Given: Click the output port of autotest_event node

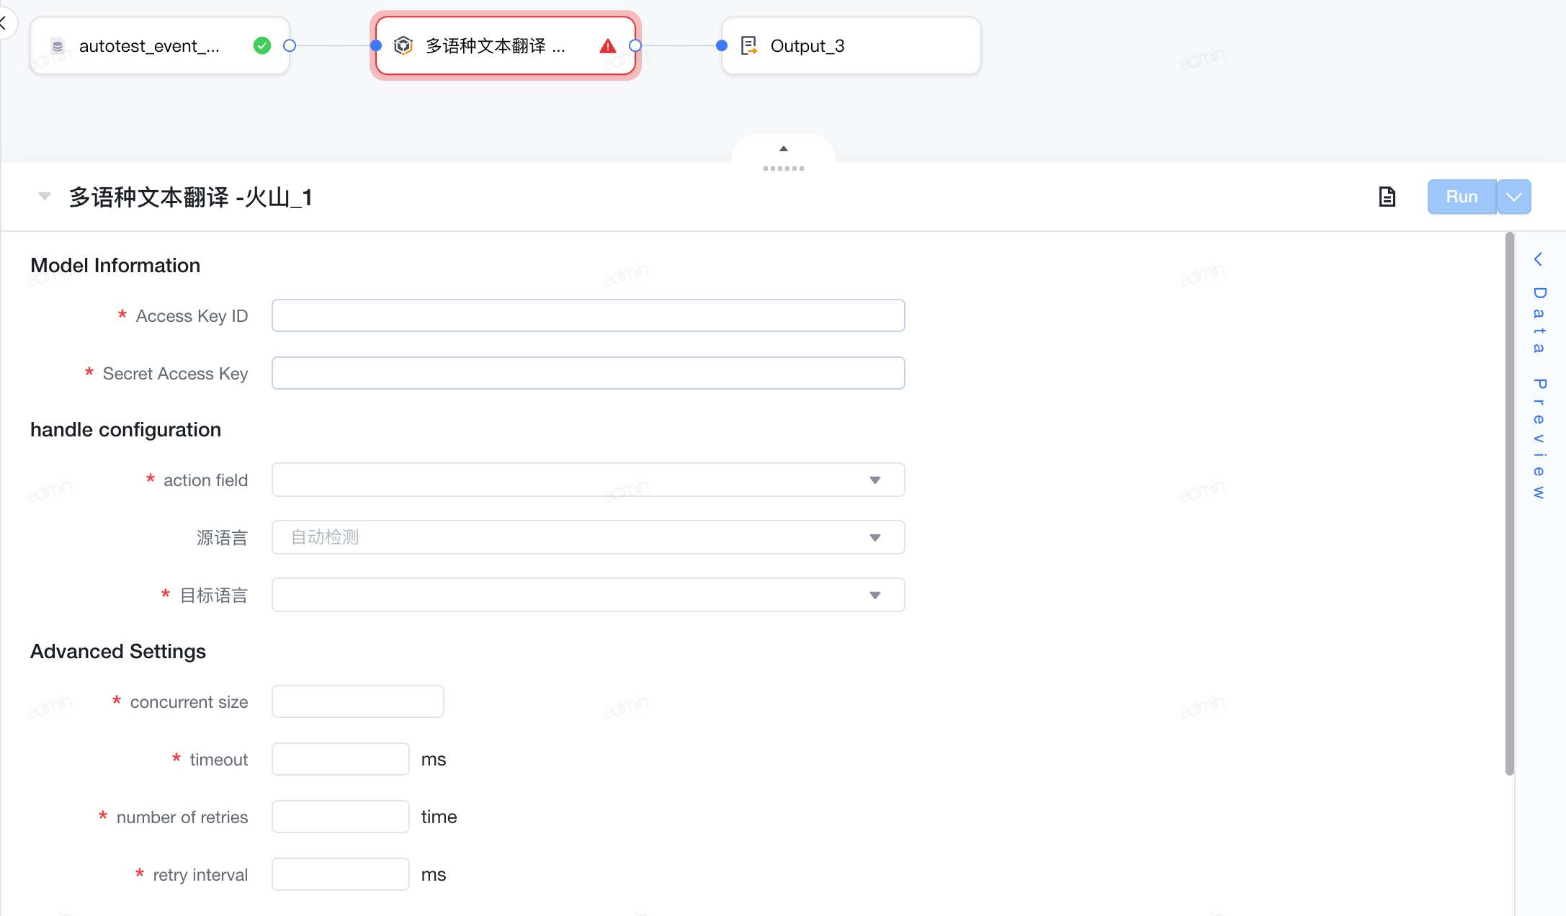Looking at the screenshot, I should coord(290,46).
